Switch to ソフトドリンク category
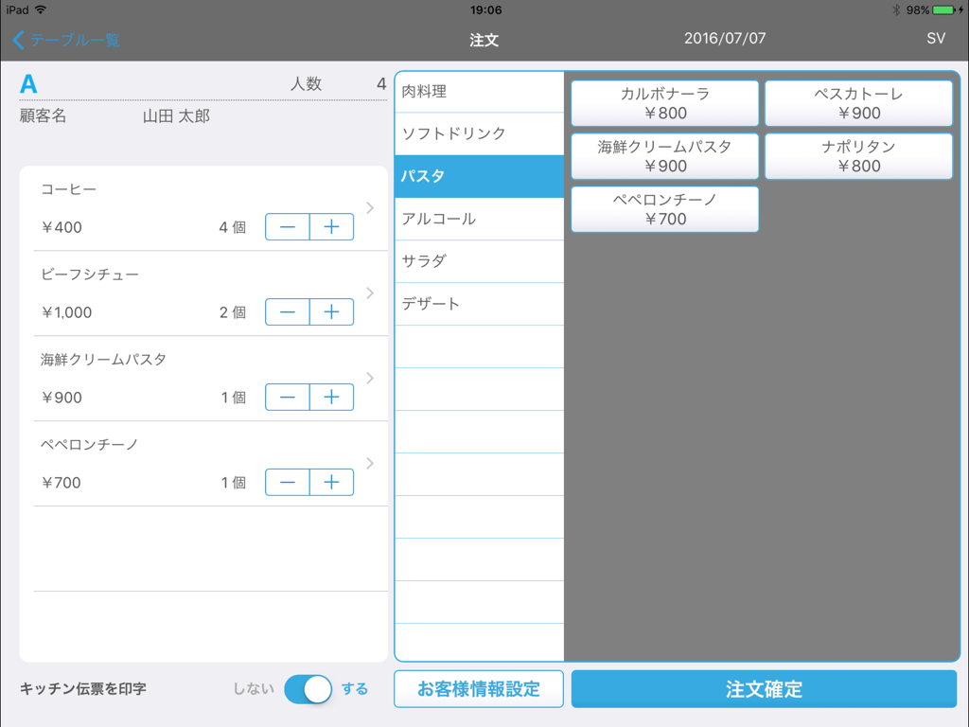 pyautogui.click(x=479, y=133)
